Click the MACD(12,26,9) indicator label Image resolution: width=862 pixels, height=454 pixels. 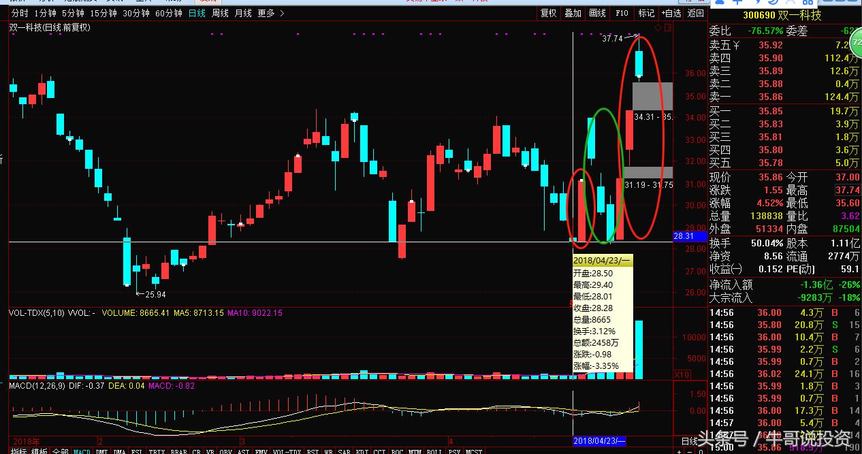click(x=37, y=386)
